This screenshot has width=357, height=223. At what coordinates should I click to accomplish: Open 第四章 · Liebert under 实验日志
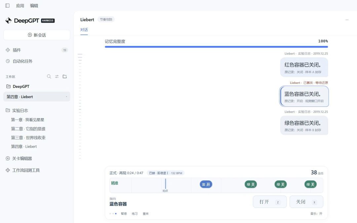pyautogui.click(x=24, y=147)
